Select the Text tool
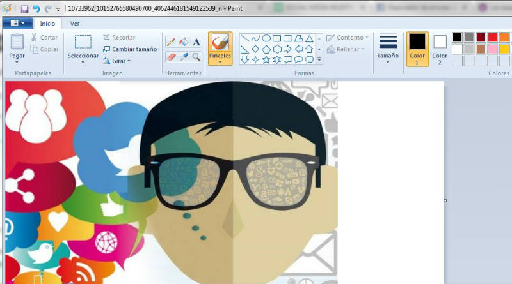This screenshot has height=284, width=512. point(196,42)
